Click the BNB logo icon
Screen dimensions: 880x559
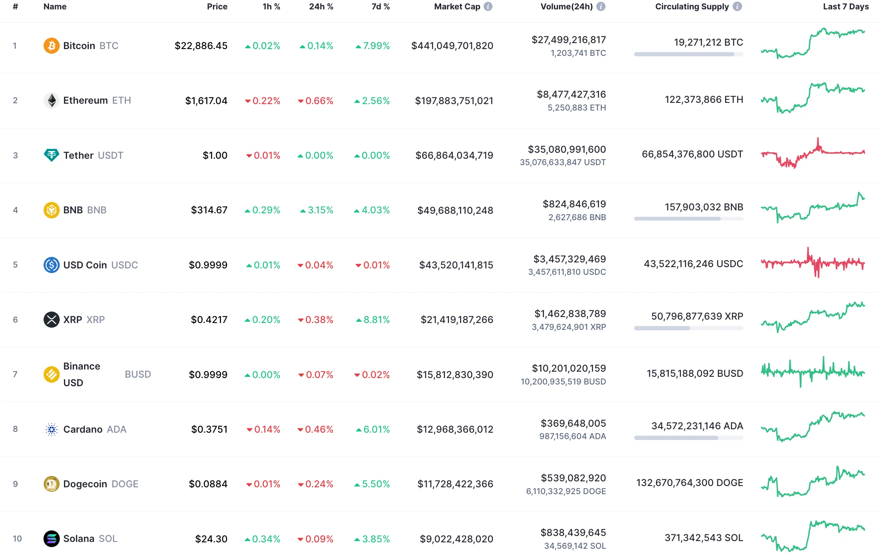[x=51, y=210]
